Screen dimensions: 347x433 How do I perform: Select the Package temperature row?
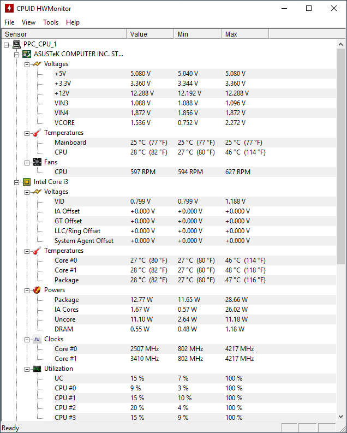pyautogui.click(x=195, y=280)
